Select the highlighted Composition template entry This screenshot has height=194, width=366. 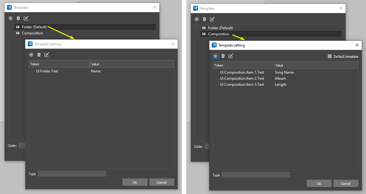pyautogui.click(x=219, y=34)
